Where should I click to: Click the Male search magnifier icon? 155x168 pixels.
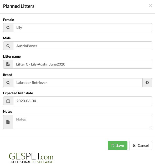tap(8, 46)
